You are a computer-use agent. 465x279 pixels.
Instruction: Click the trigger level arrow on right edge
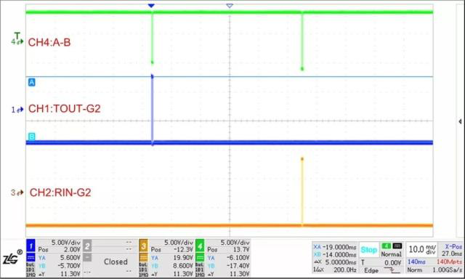coord(460,121)
